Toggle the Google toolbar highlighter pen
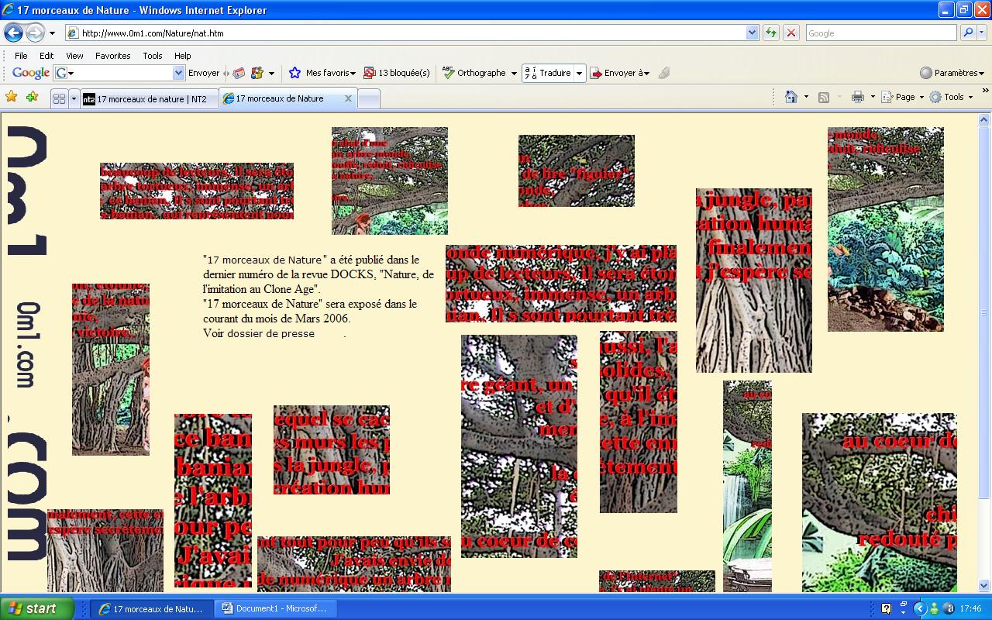The height and width of the screenshot is (620, 992). click(664, 73)
